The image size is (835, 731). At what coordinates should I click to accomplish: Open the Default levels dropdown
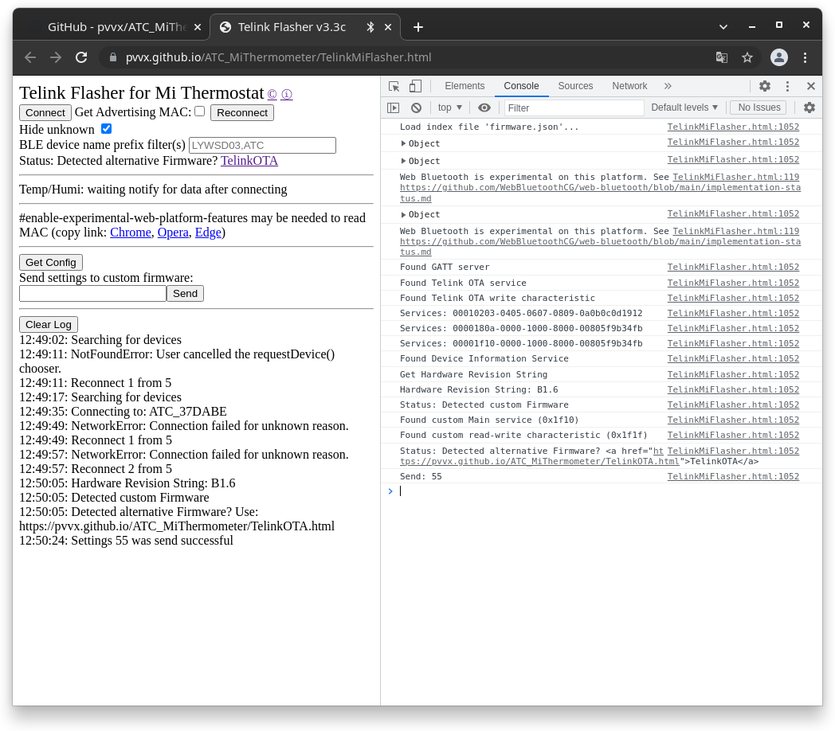684,107
